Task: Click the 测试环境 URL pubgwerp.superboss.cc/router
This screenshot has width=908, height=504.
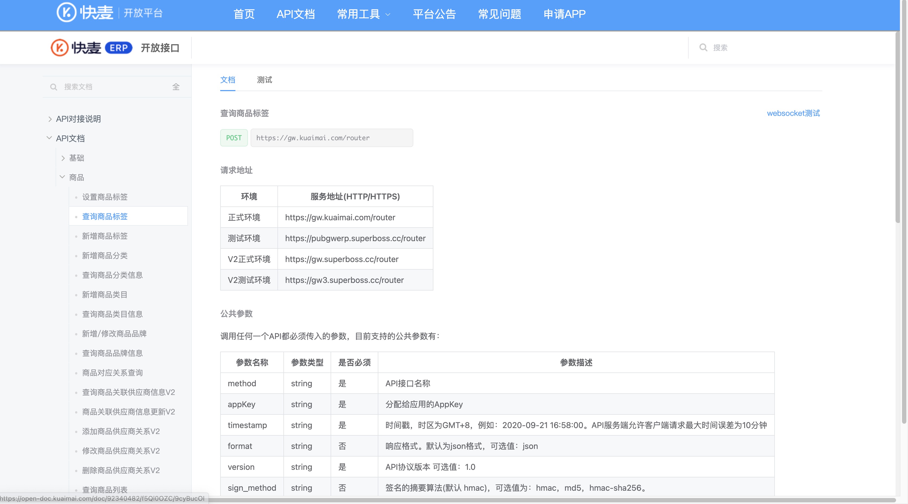Action: 355,238
